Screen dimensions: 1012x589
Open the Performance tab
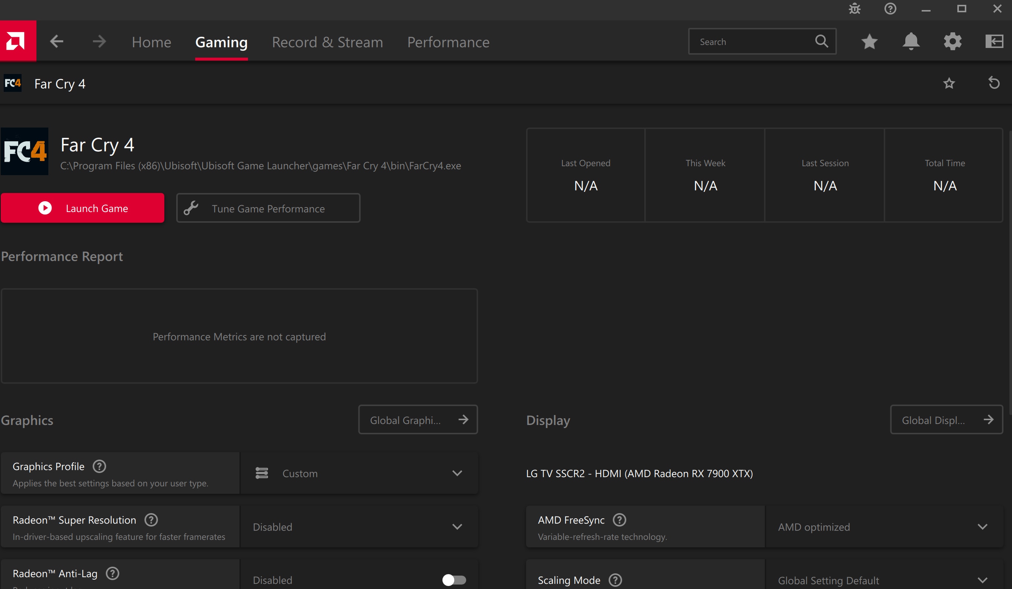click(x=448, y=42)
